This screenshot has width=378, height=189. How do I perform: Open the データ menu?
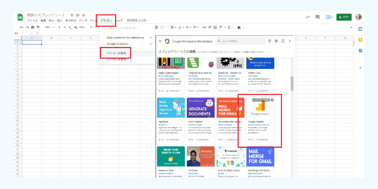coord(83,21)
